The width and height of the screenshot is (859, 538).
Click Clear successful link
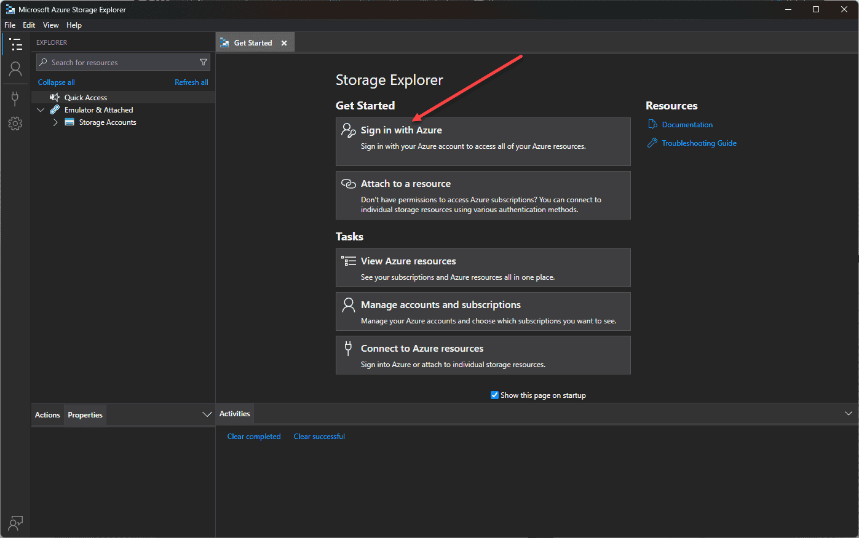[319, 437]
